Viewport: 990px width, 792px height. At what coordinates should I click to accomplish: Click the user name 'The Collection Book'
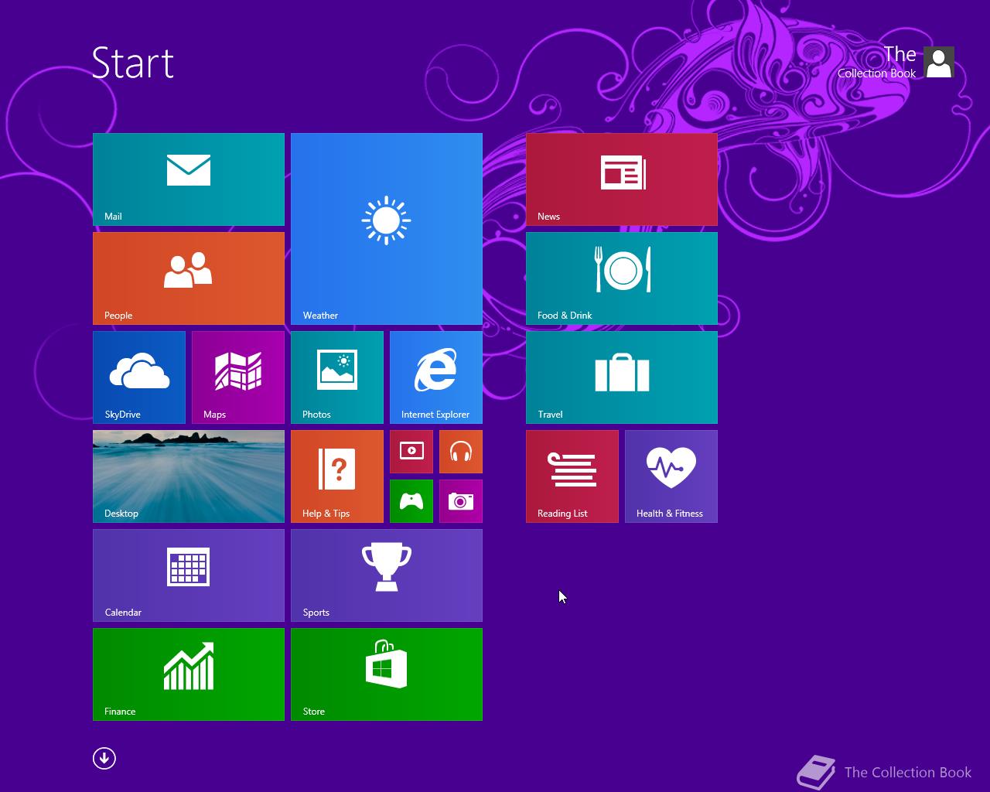877,62
